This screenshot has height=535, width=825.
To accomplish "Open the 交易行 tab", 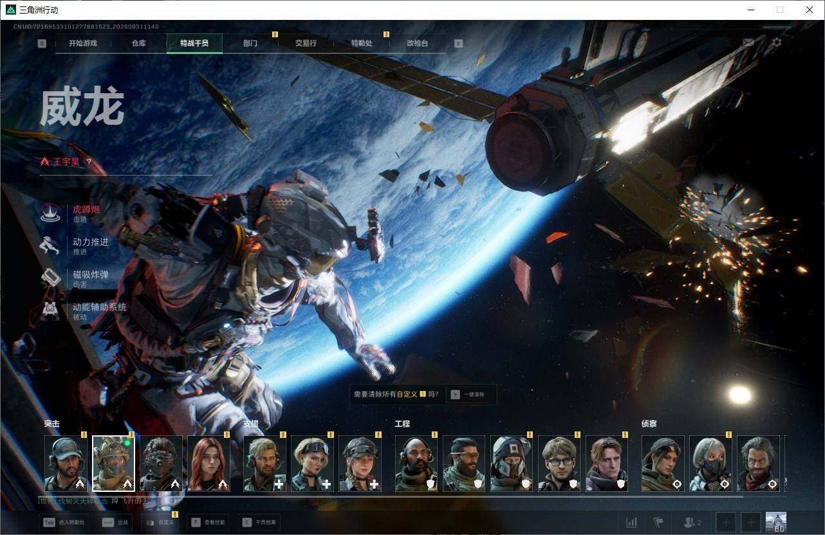I will [306, 43].
